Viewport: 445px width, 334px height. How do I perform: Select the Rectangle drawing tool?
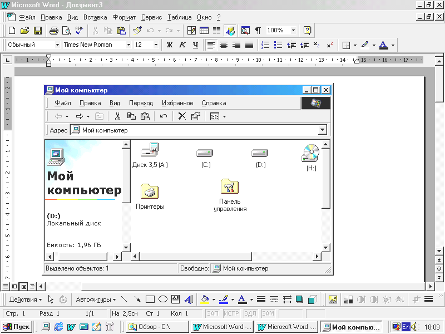[x=150, y=299]
